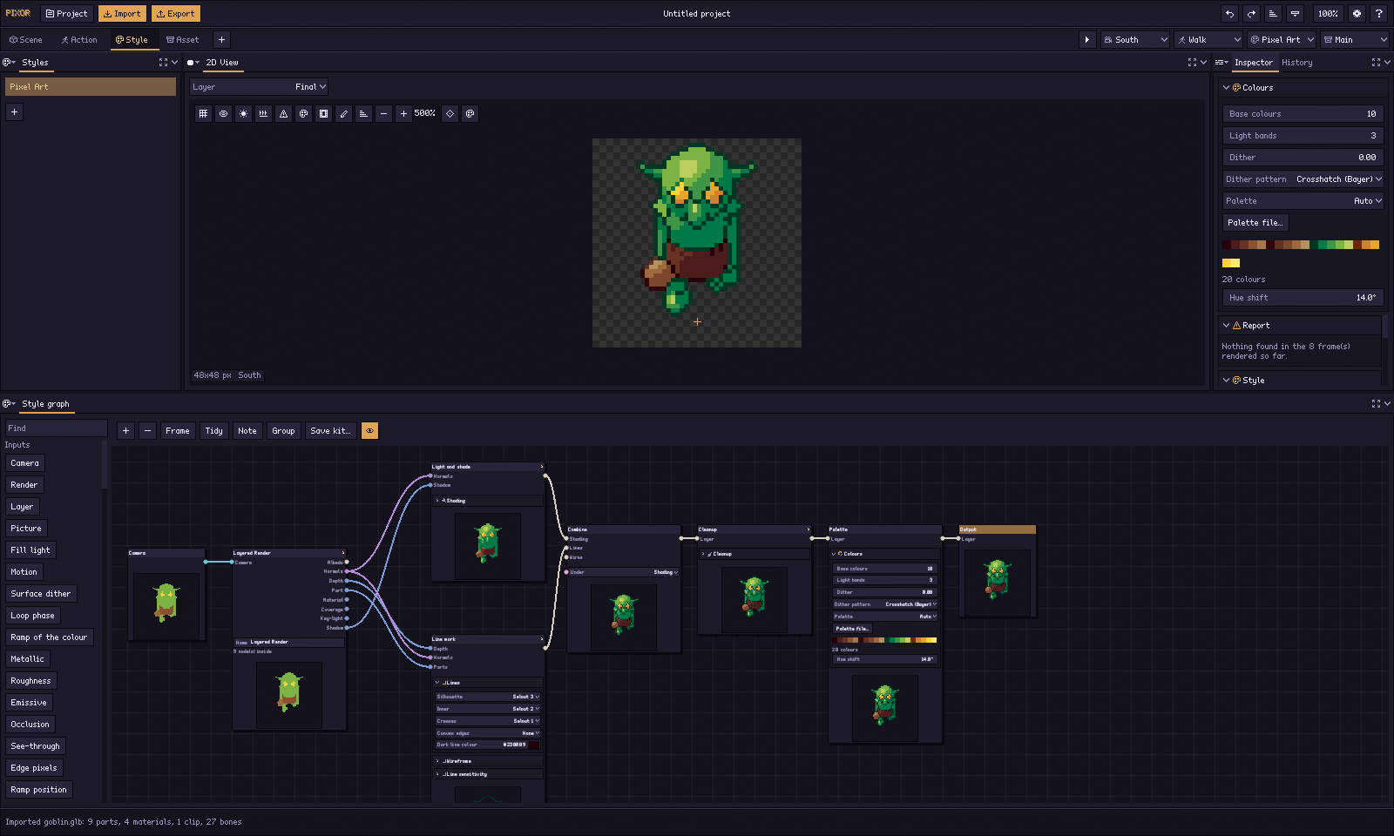Image resolution: width=1394 pixels, height=836 pixels.
Task: Undo the last action
Action: click(x=1229, y=14)
